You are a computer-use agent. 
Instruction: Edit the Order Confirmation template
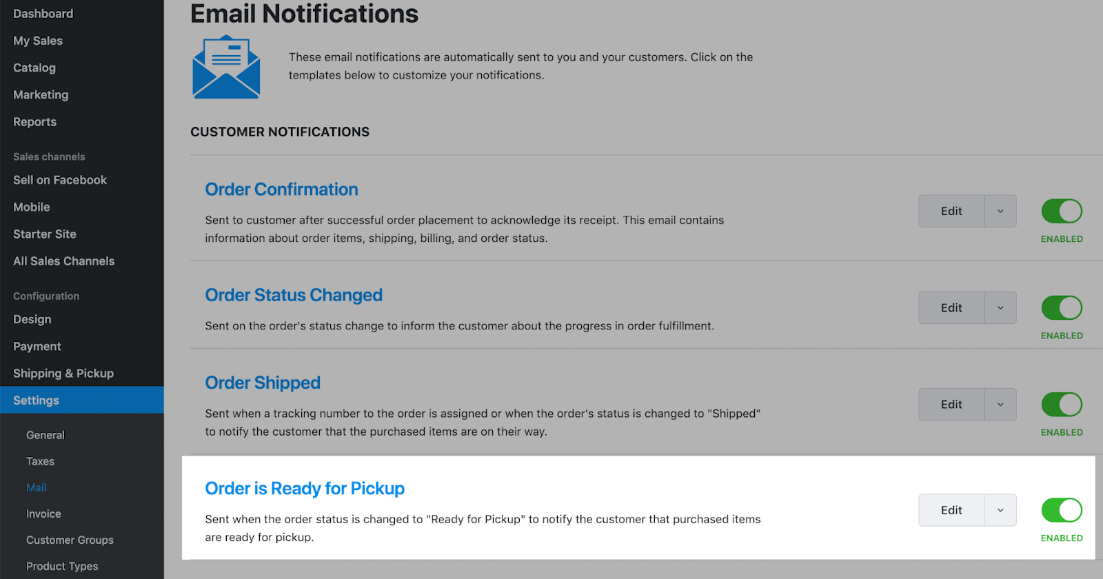[951, 211]
